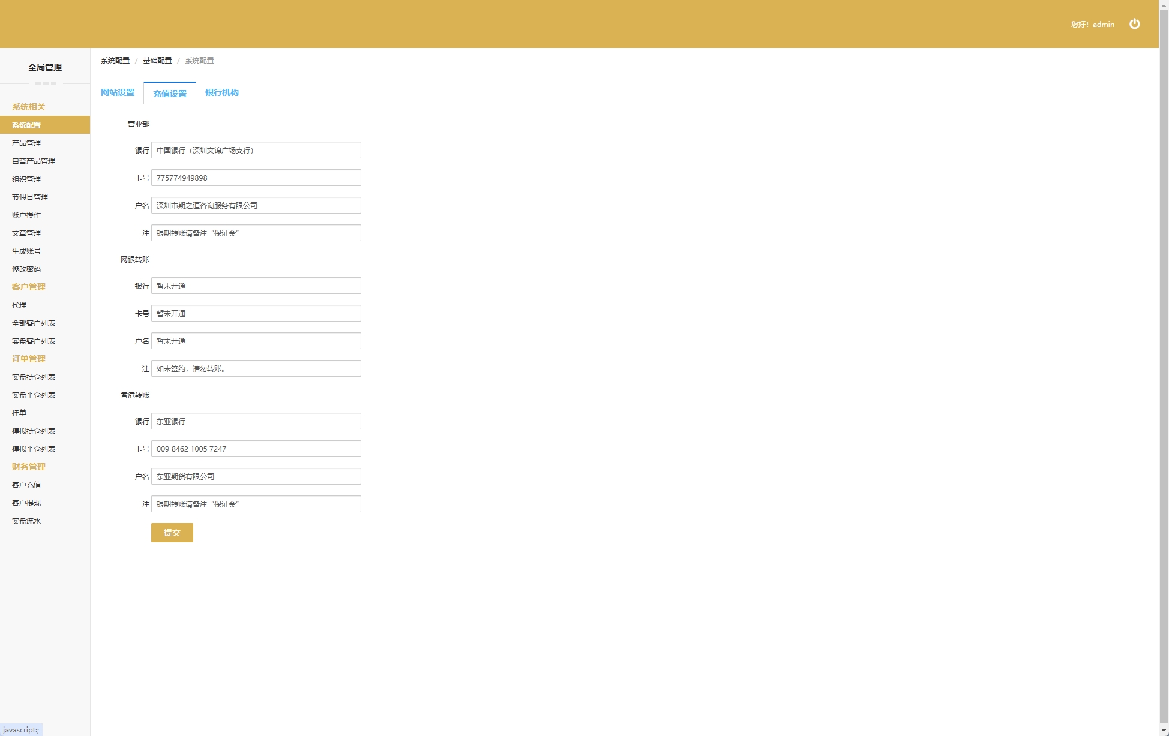Click 修改密码 in the sidebar
Viewport: 1169px width, 736px height.
(26, 269)
